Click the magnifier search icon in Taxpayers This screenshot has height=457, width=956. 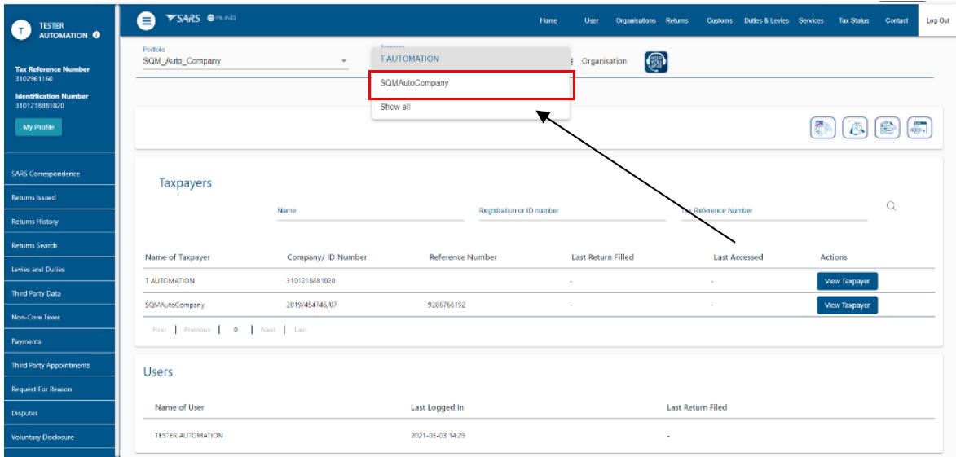pyautogui.click(x=891, y=206)
